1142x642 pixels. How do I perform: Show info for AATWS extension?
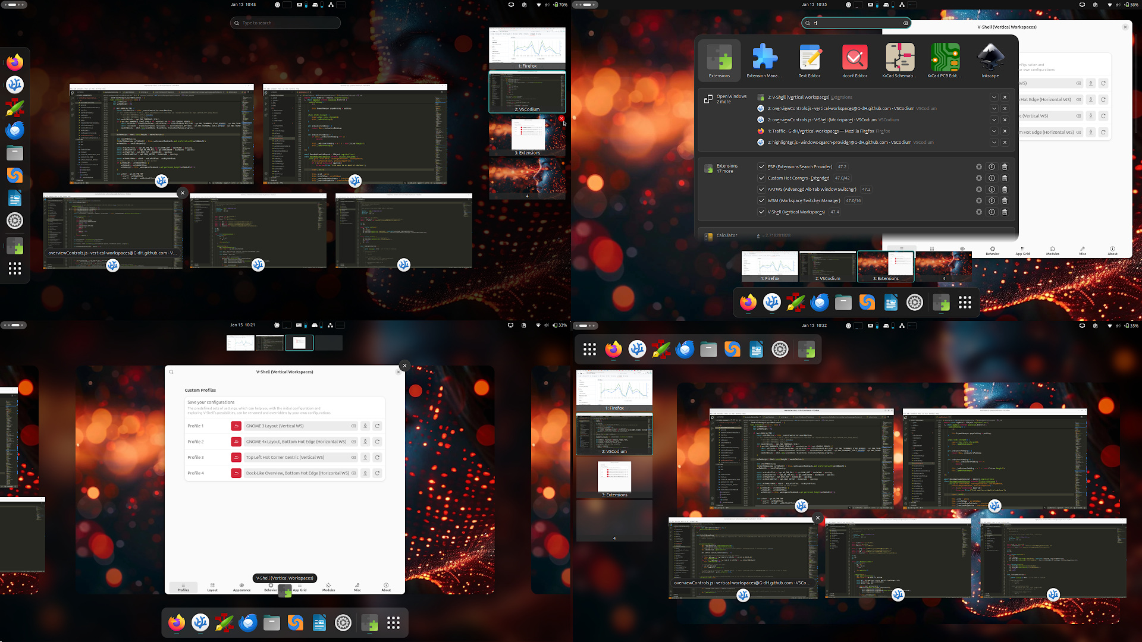pos(992,190)
